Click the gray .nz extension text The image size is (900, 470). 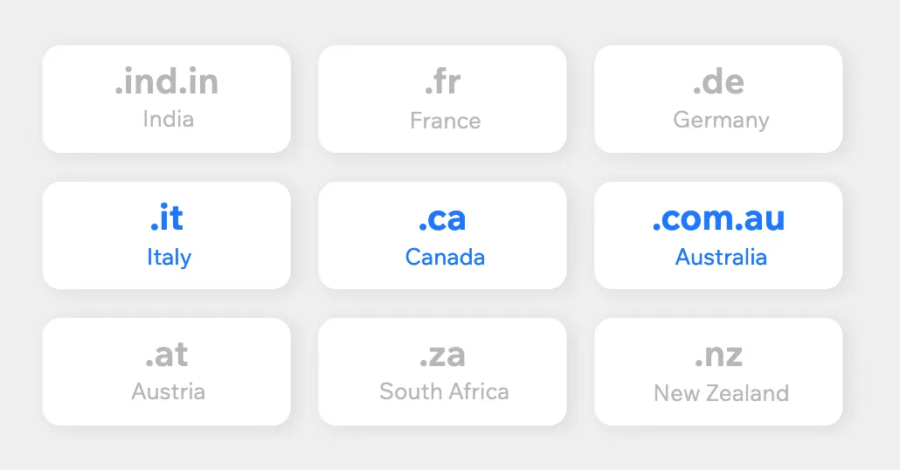click(x=718, y=355)
